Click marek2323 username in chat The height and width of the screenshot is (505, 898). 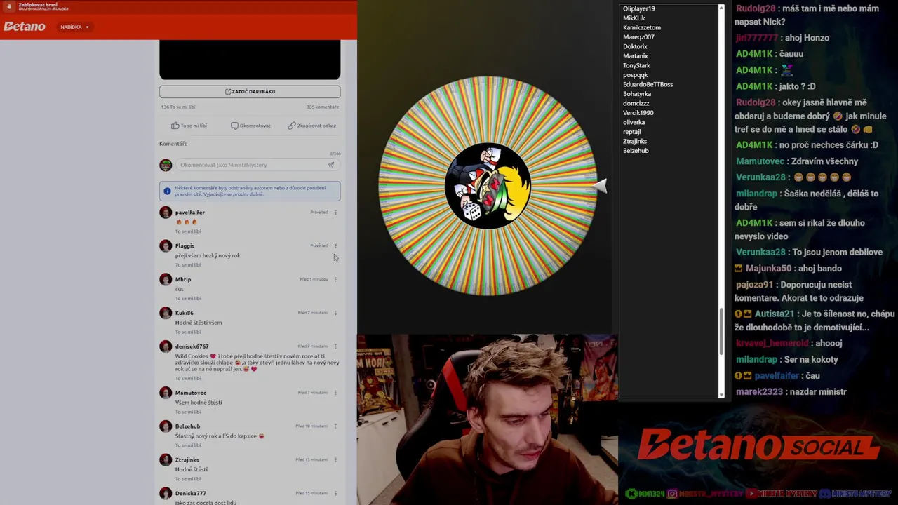coord(759,391)
